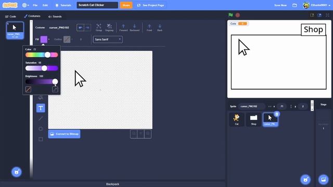This screenshot has height=187, width=333.
Task: Zoom in the paint canvas
Action: (x=148, y=134)
